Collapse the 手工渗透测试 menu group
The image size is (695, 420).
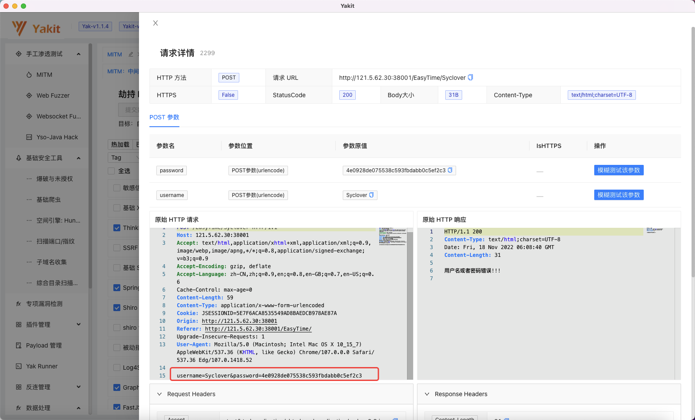click(x=79, y=54)
